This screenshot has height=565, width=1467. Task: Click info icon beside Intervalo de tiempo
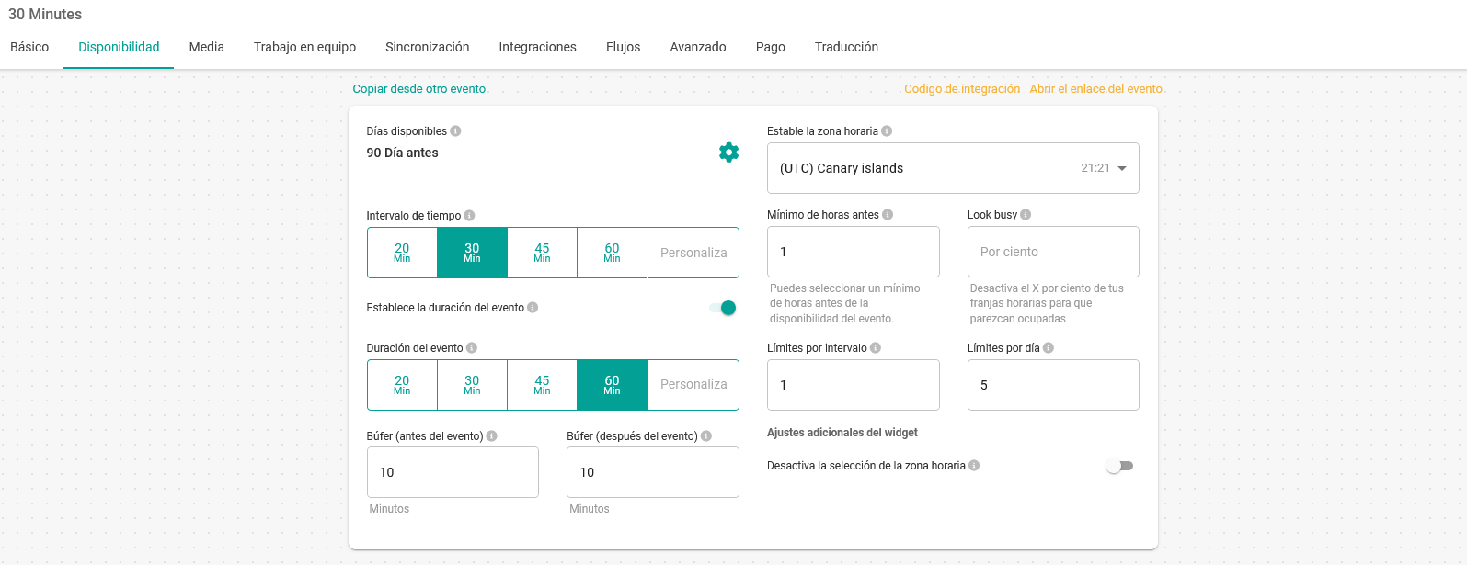(469, 216)
